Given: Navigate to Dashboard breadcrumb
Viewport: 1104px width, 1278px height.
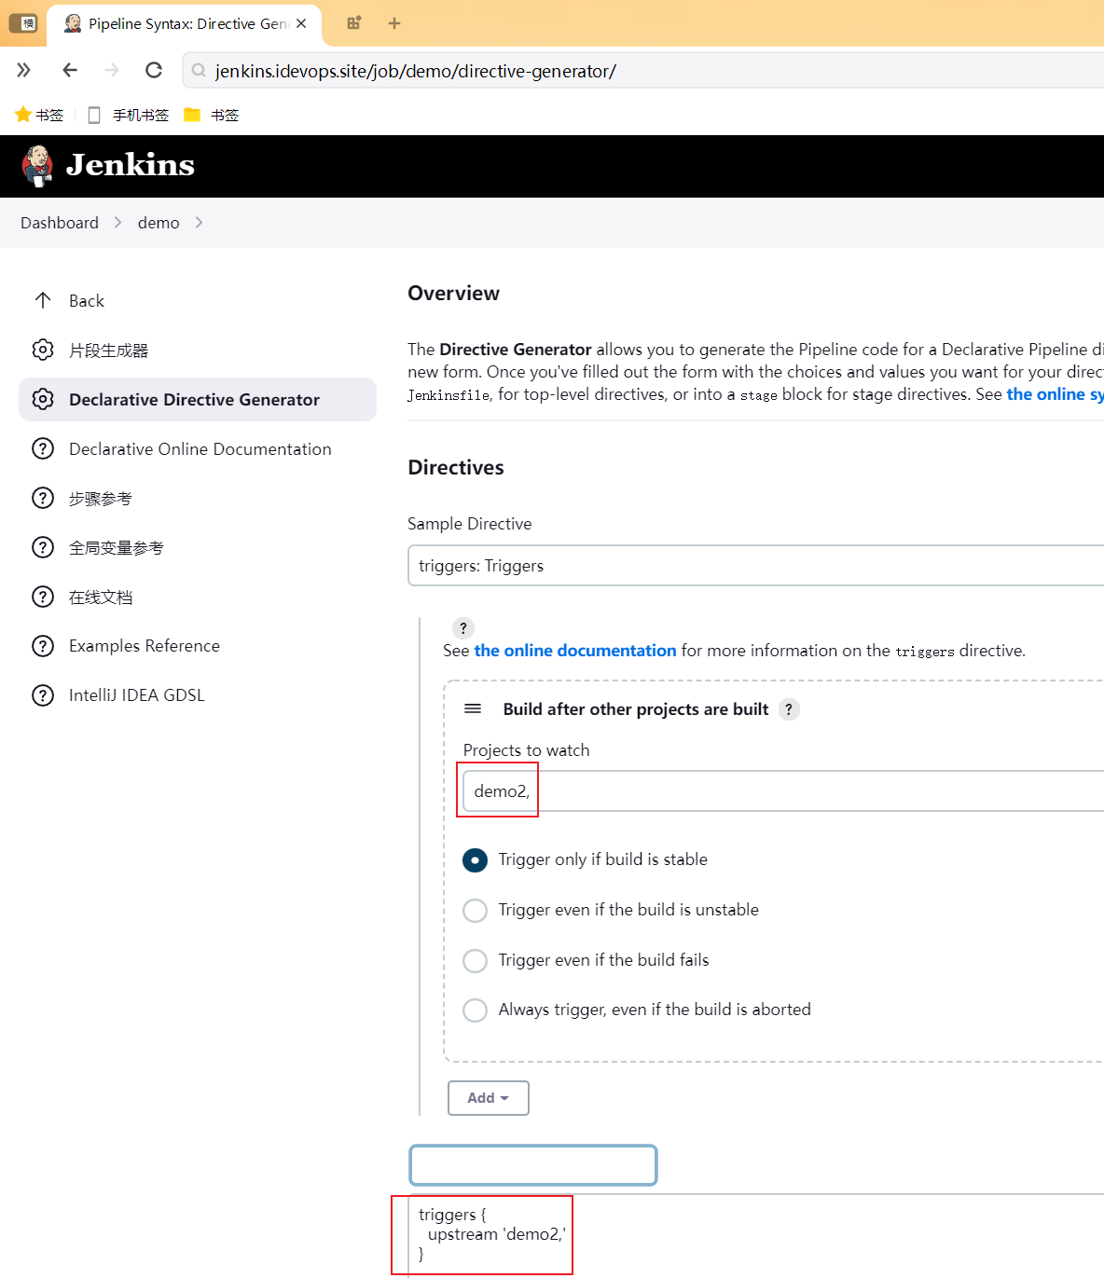Looking at the screenshot, I should 60,223.
